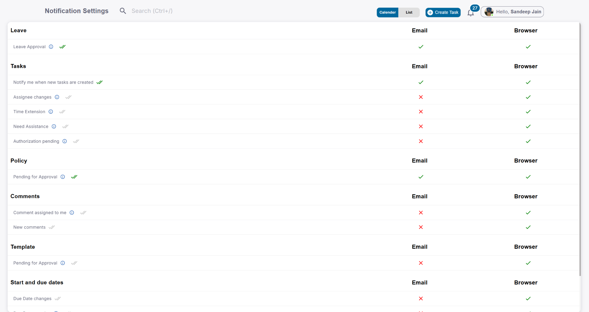Screen dimensions: 589x312
Task: Enable email for Template Pending for Approval
Action: tap(421, 263)
